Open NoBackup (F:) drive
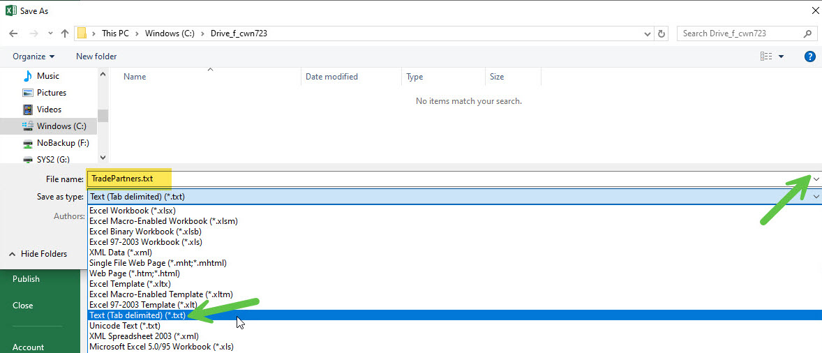 [62, 143]
